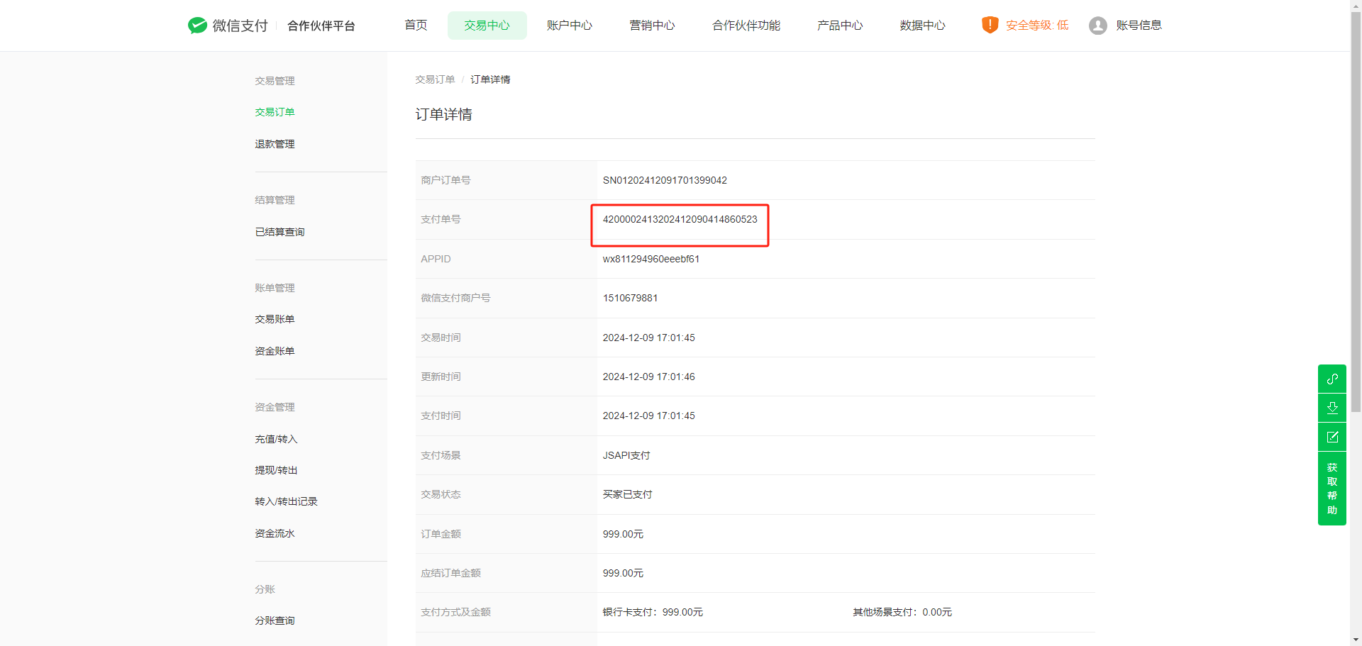Click the page vertical scrollbar thumb
Image resolution: width=1362 pixels, height=646 pixels.
1356,211
